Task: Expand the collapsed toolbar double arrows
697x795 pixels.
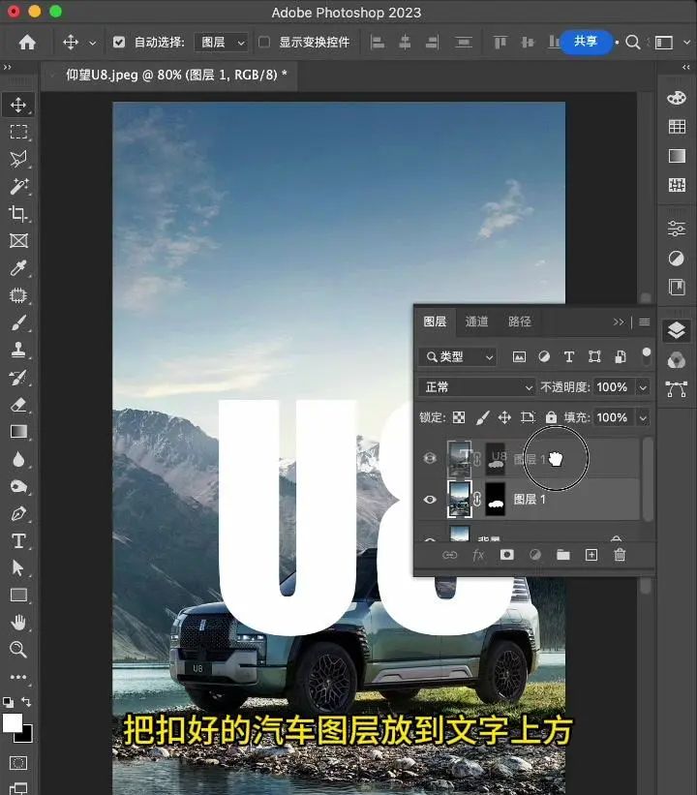Action: (7, 67)
